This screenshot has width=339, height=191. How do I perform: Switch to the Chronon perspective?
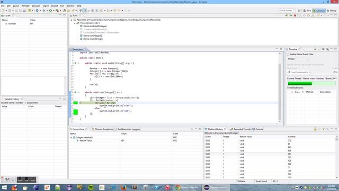click(319, 11)
